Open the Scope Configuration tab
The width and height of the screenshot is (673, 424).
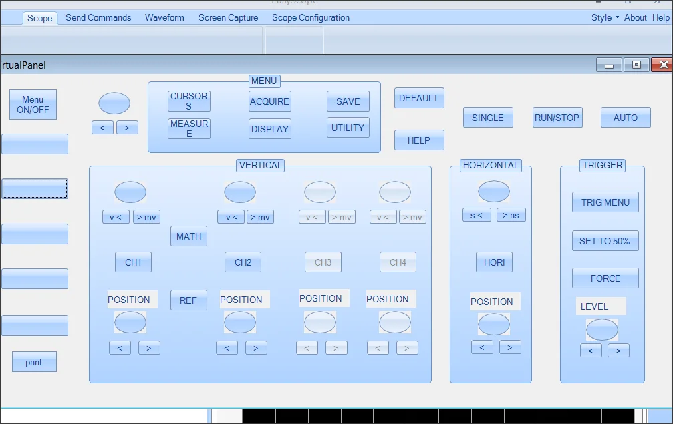point(310,18)
